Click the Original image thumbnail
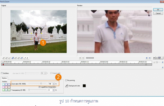Screen dimensions: 164x106 [39, 31]
